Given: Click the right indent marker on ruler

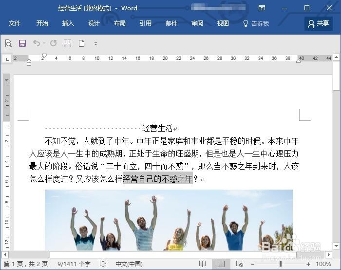Looking at the screenshot, I should coord(298,61).
